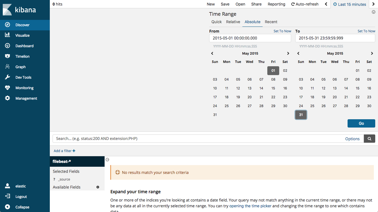Open Management gear icon
Image resolution: width=378 pixels, height=212 pixels.
(7, 98)
